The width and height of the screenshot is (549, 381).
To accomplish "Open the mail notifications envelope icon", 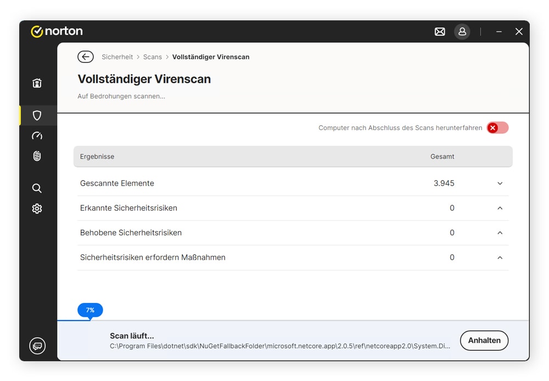I will coord(440,32).
